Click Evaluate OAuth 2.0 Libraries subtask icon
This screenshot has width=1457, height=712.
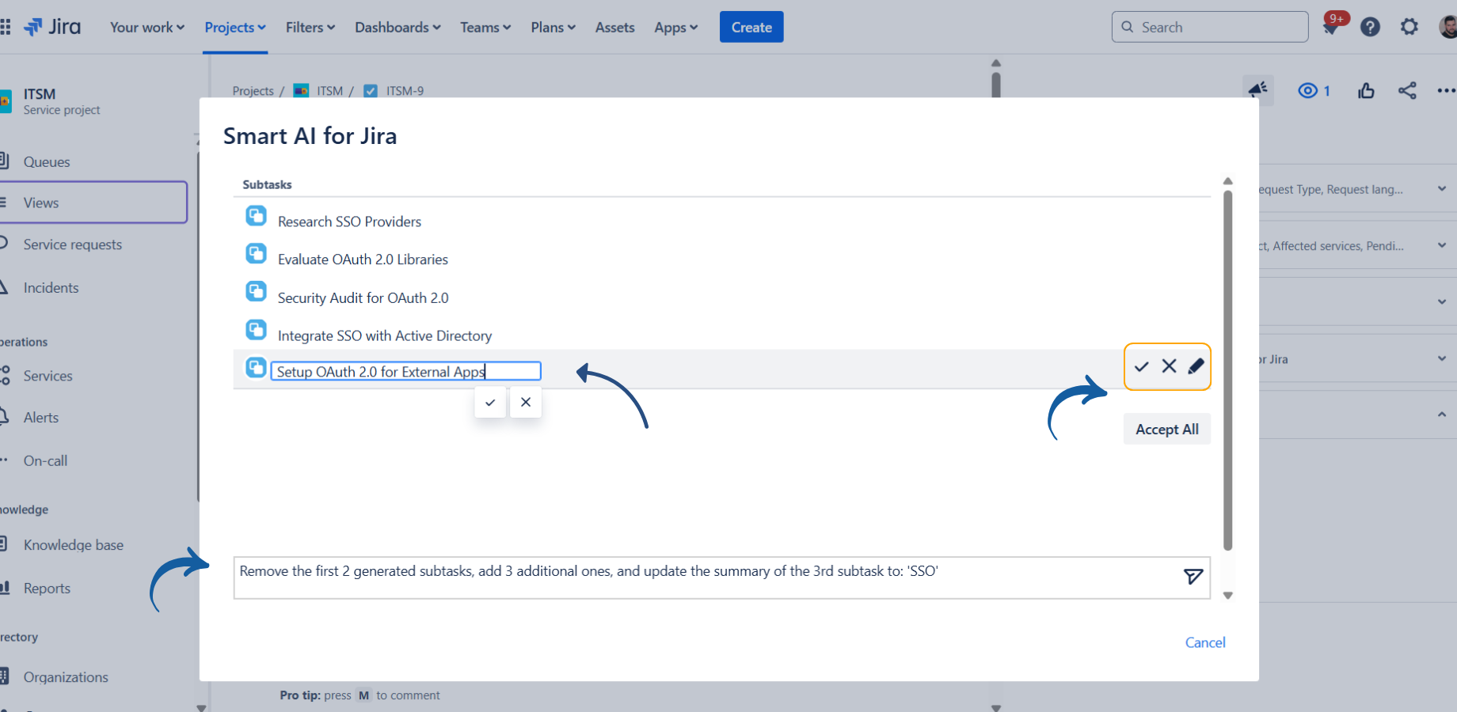tap(256, 253)
